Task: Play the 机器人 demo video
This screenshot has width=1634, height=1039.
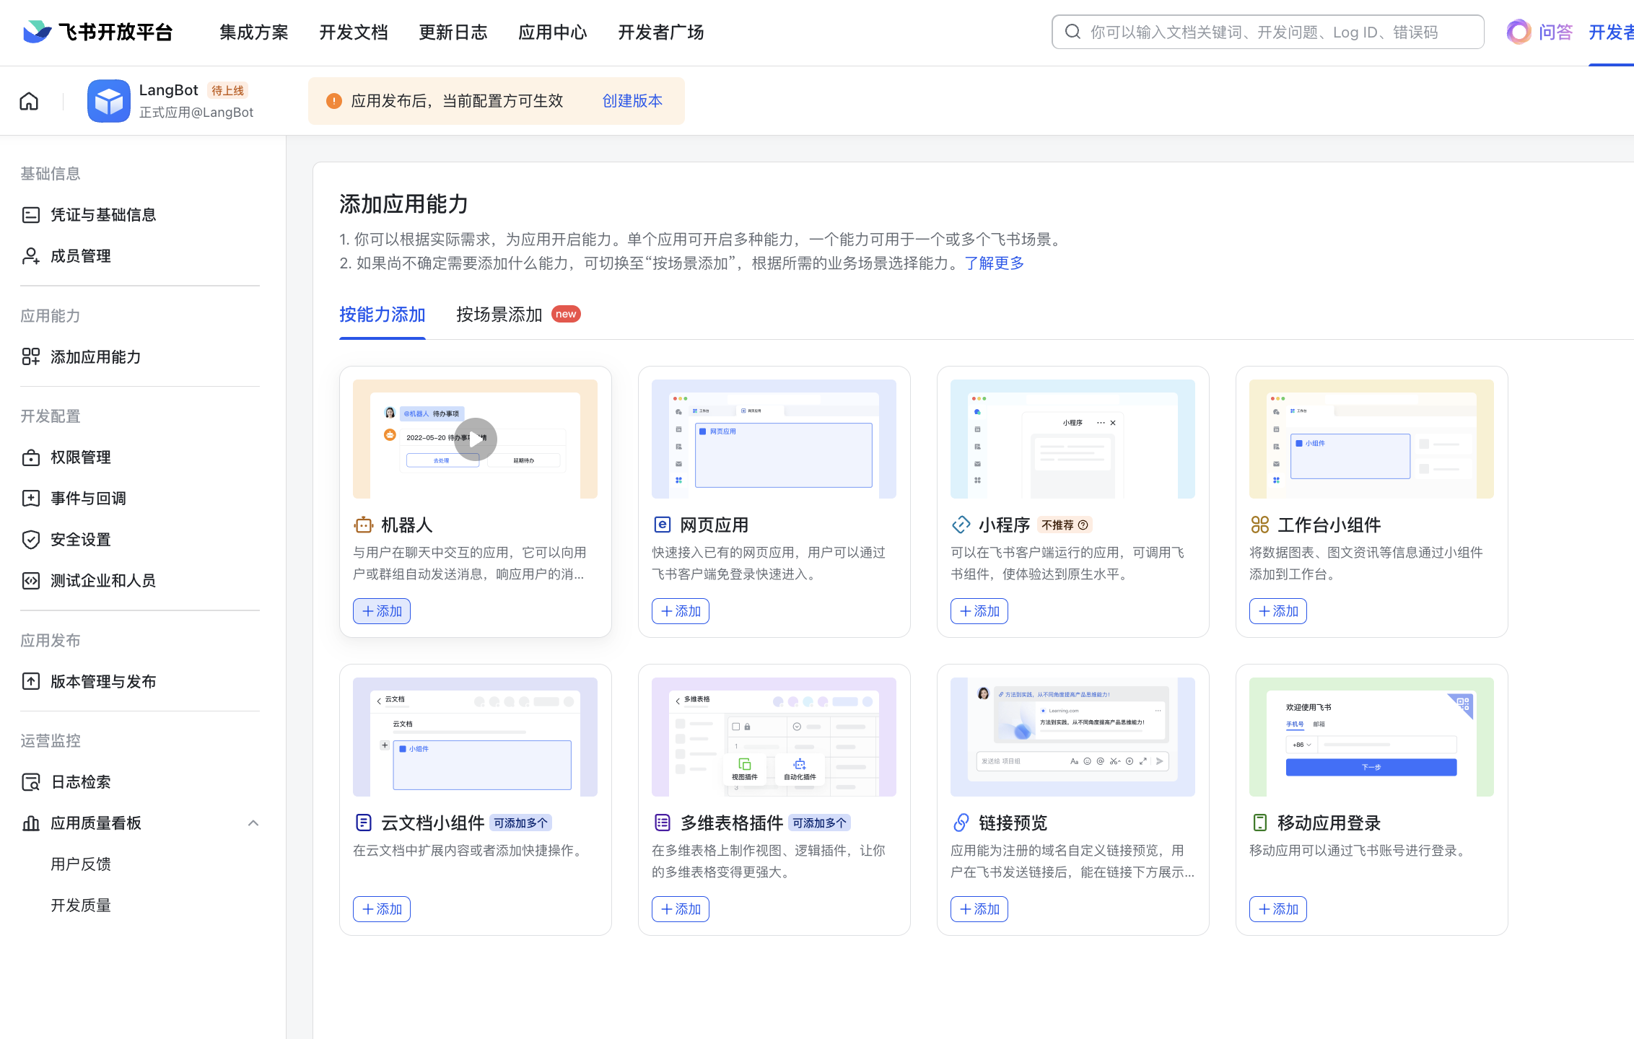Action: click(476, 439)
